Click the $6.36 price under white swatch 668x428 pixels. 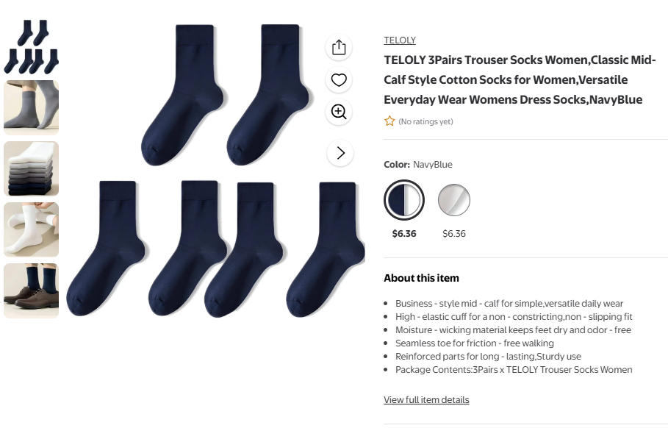tap(453, 234)
